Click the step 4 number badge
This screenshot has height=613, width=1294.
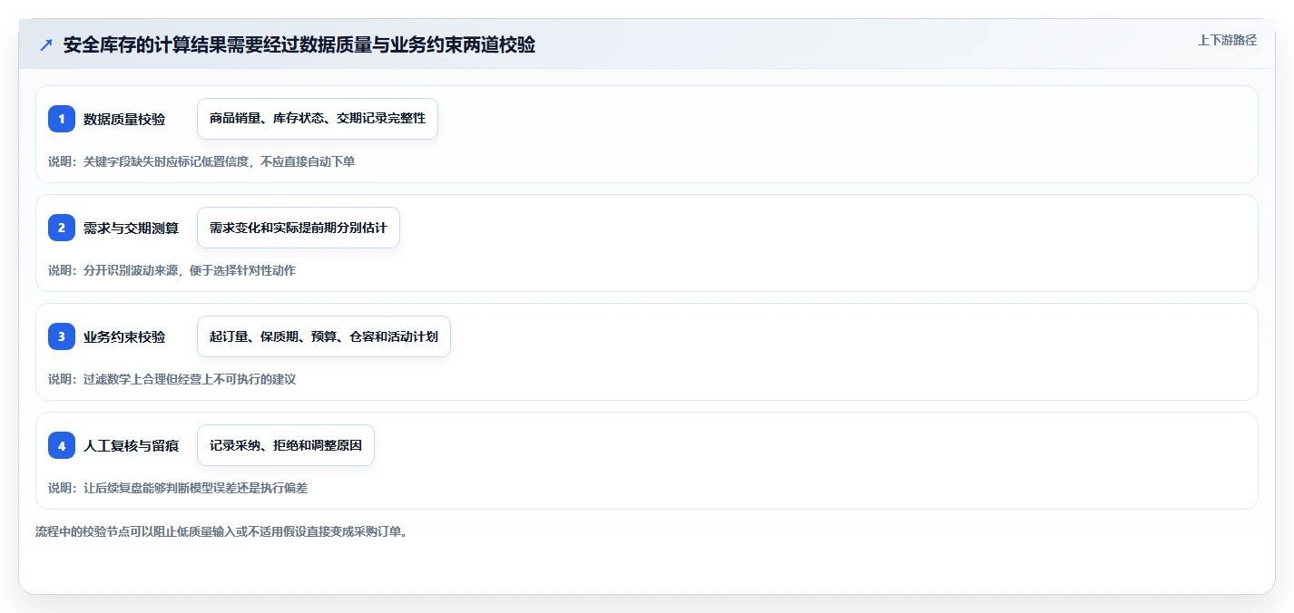62,445
